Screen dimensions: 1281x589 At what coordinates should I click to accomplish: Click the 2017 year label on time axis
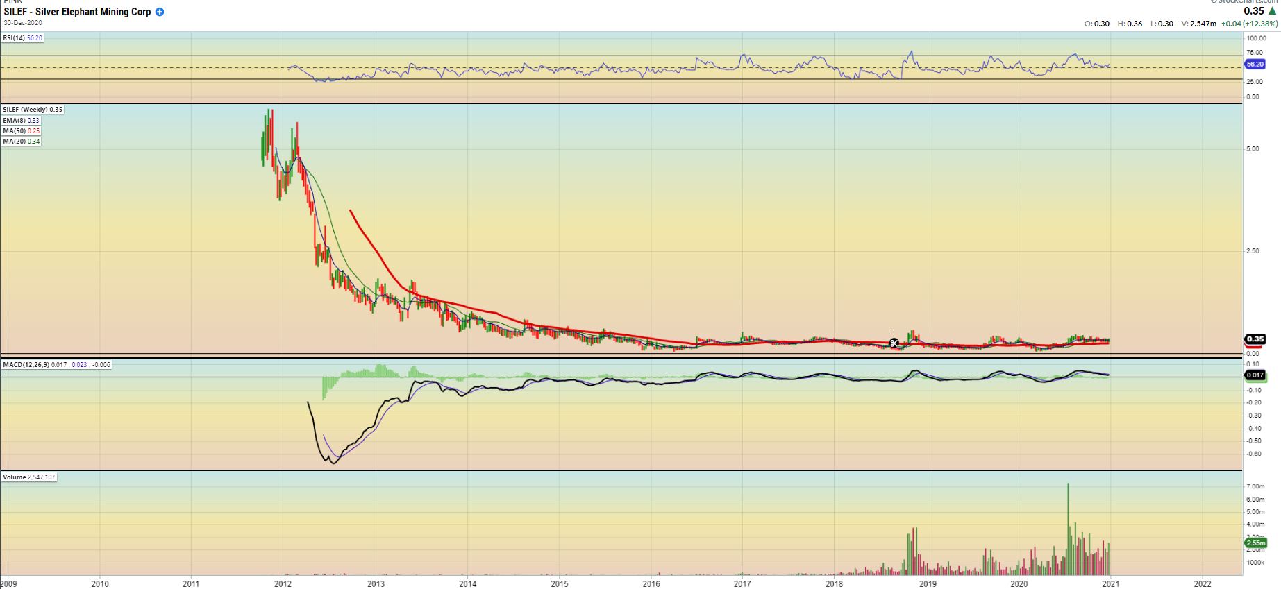(742, 584)
